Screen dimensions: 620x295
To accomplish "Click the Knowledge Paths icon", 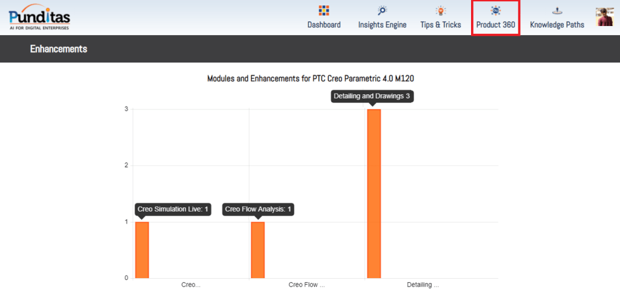I will point(556,11).
